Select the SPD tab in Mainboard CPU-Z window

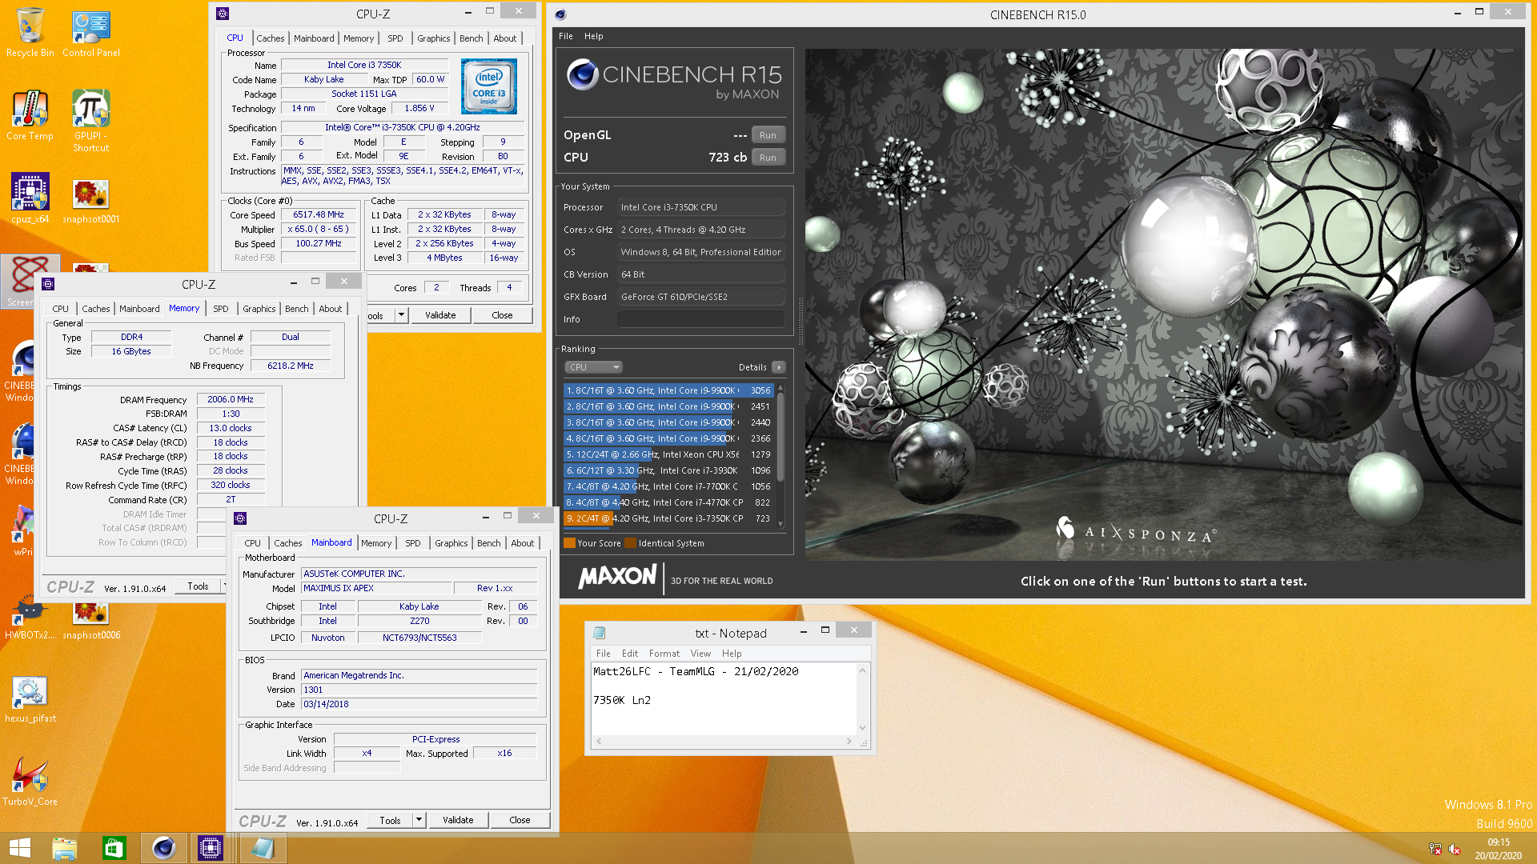point(412,543)
